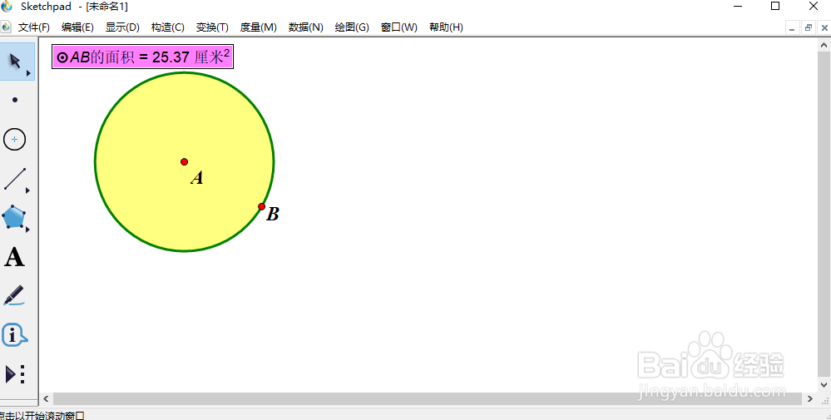The height and width of the screenshot is (420, 831).
Task: Open the 编辑(E) menu
Action: point(77,27)
